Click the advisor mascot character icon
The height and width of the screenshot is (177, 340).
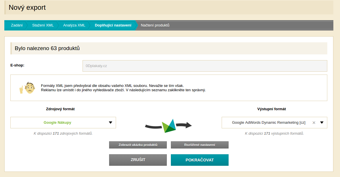pos(27,87)
